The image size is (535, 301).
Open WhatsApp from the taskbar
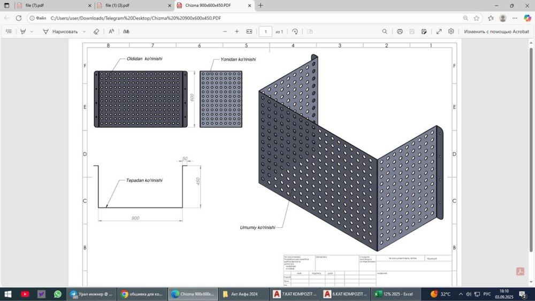(58, 294)
